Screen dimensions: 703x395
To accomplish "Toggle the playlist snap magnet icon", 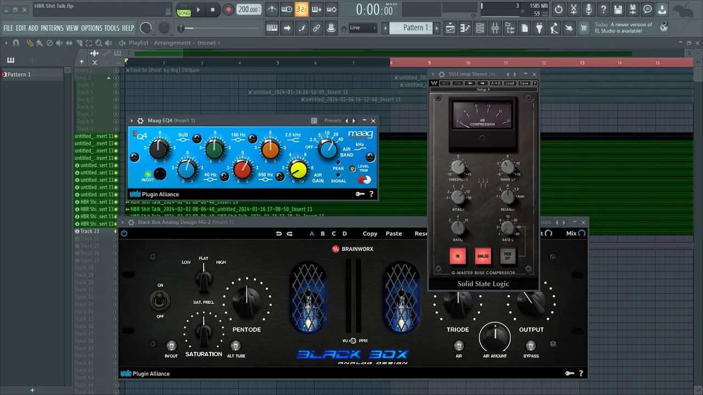I will tap(15, 43).
